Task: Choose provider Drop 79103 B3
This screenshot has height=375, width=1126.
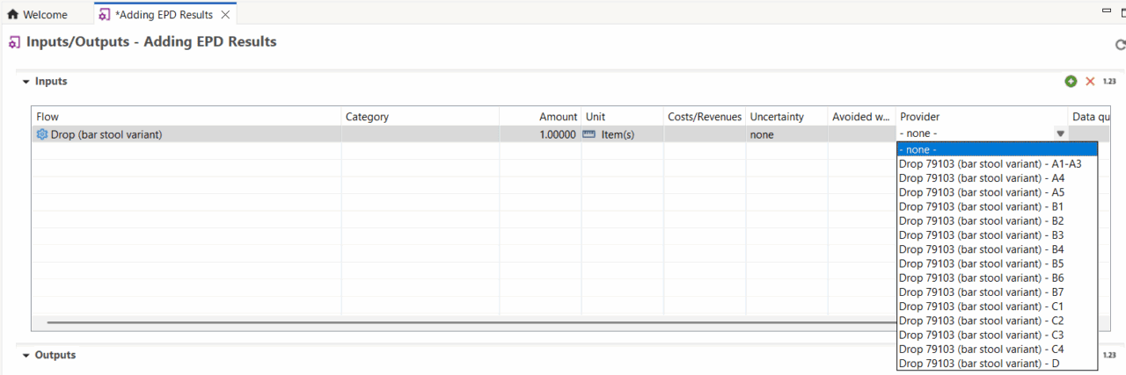Action: (x=997, y=234)
